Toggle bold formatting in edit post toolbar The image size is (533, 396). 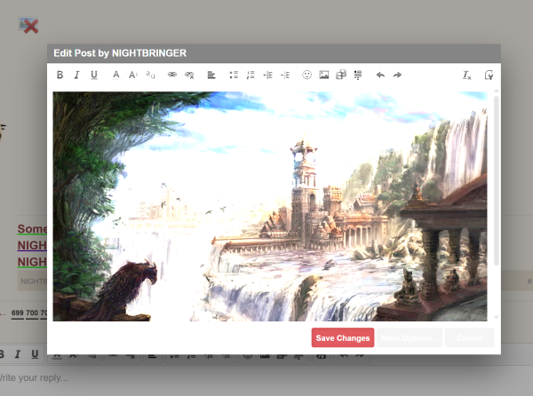60,75
